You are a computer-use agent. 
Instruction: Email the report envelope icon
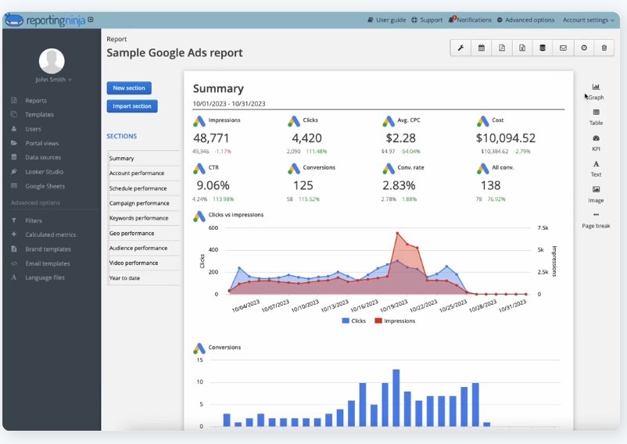(x=563, y=48)
